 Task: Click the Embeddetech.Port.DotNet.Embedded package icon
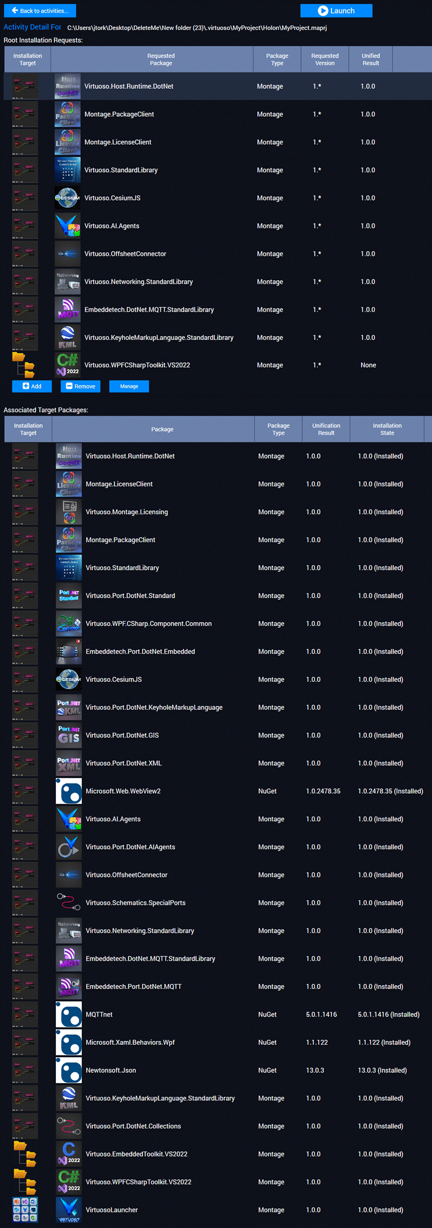[69, 651]
